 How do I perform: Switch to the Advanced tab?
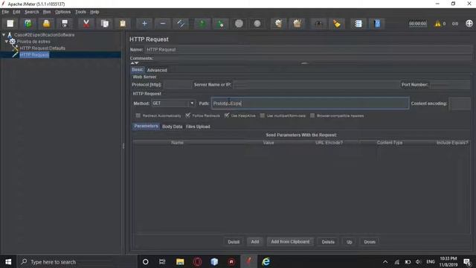click(x=157, y=70)
